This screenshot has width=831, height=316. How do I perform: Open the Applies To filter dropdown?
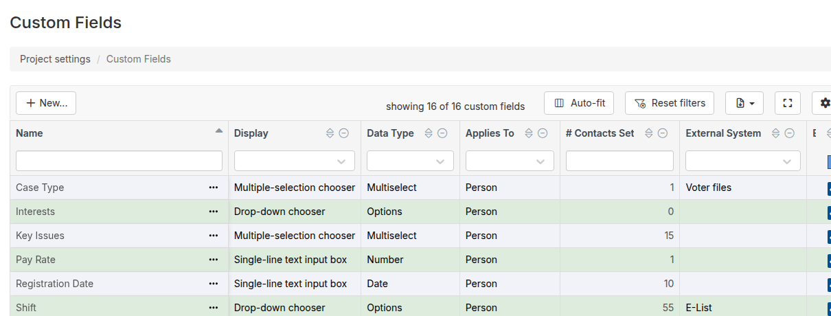pyautogui.click(x=510, y=161)
